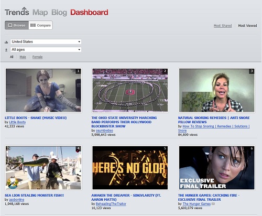Go to the Dashboard tab
The image size is (262, 216).
(x=89, y=13)
